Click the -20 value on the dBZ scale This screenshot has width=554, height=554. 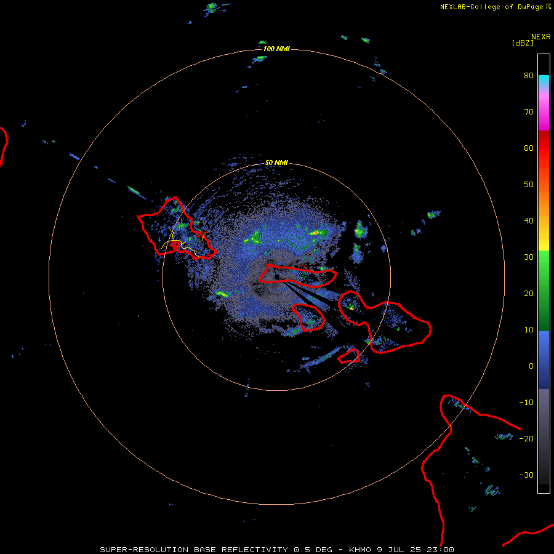pyautogui.click(x=526, y=439)
